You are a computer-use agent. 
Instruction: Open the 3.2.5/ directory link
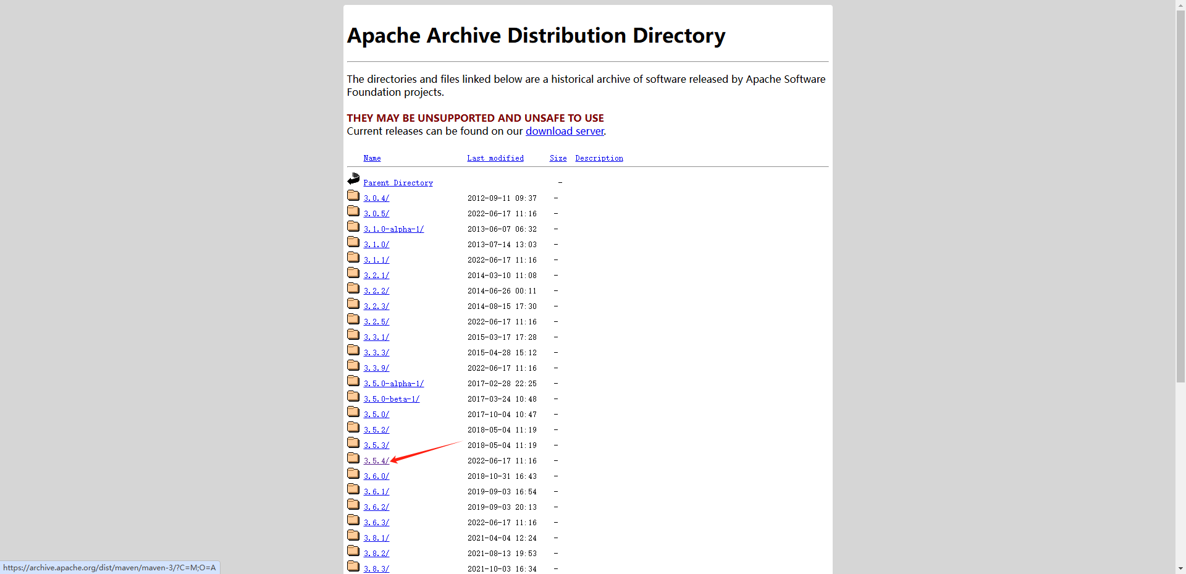pyautogui.click(x=376, y=322)
